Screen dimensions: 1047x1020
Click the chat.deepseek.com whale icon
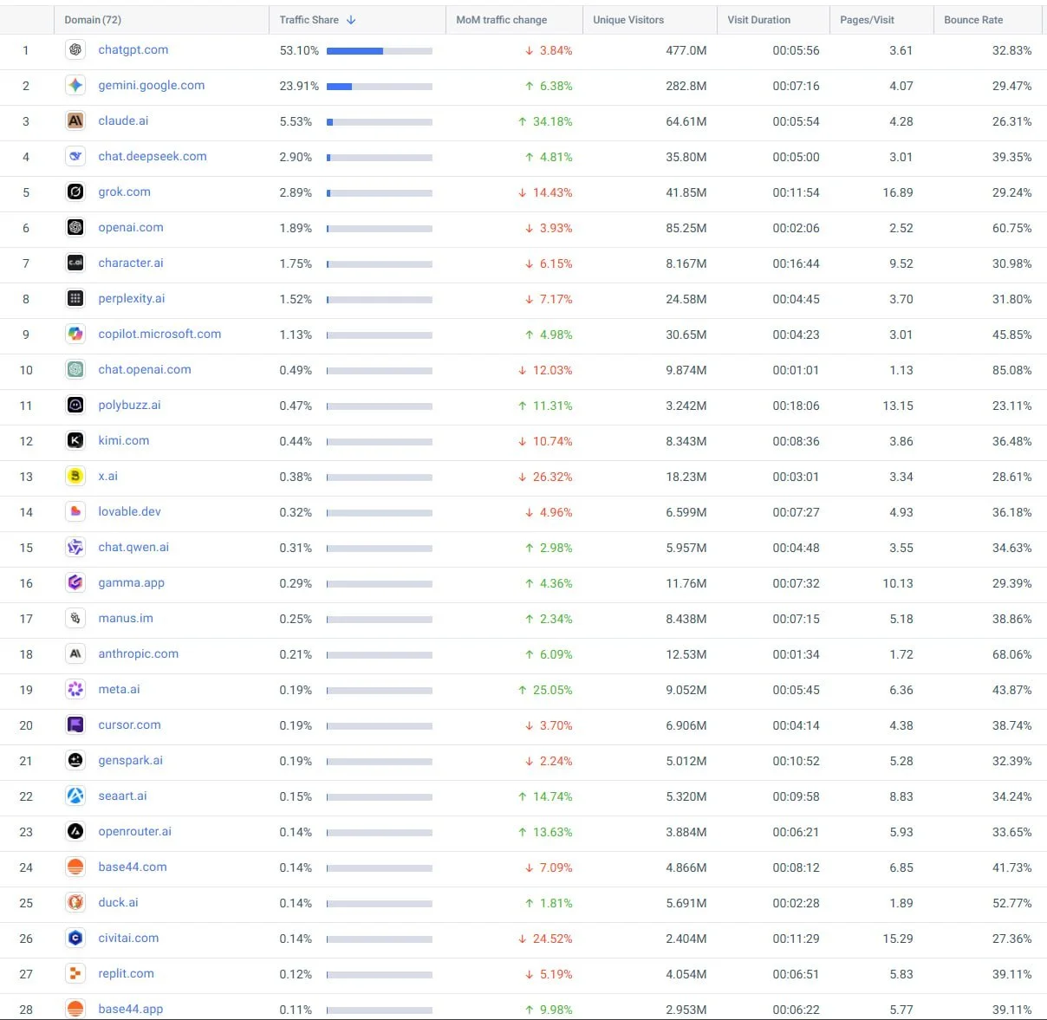75,157
